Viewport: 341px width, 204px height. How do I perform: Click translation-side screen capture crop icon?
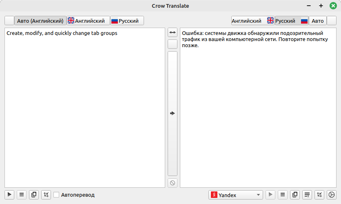tap(320, 195)
